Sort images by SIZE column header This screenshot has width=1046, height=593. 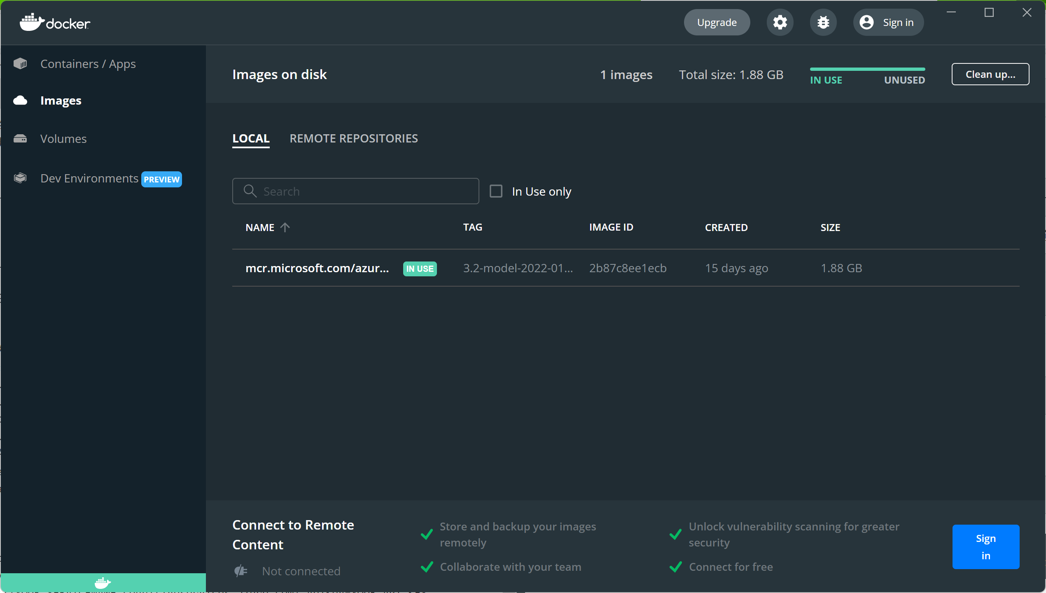click(x=830, y=227)
